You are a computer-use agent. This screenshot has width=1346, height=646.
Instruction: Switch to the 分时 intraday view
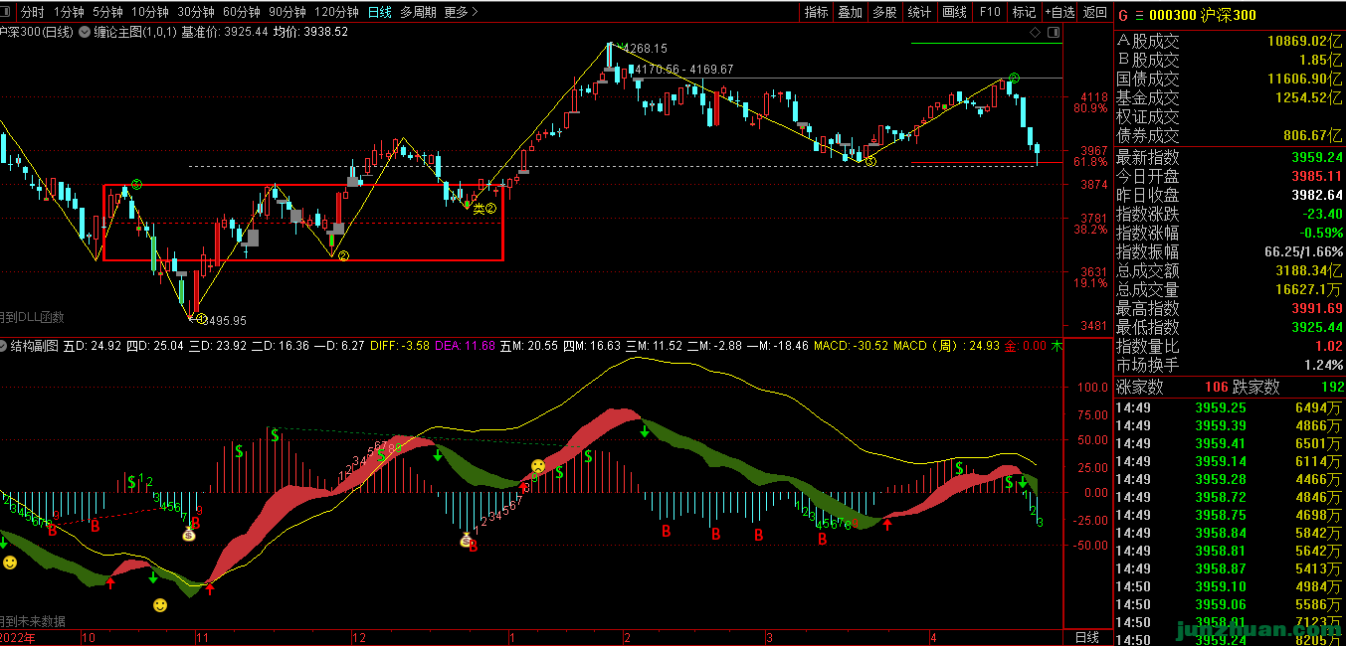click(33, 12)
